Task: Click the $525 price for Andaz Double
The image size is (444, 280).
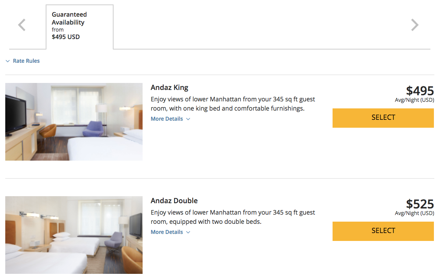Action: click(x=420, y=204)
